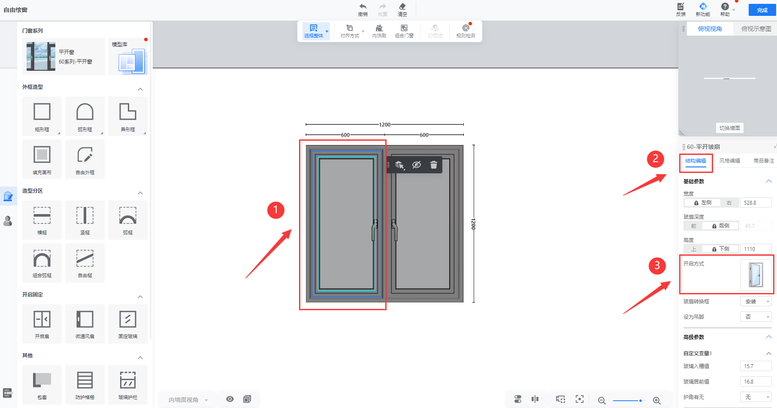The image size is (777, 408).
Task: Run 规则检测 rule check
Action: click(466, 31)
